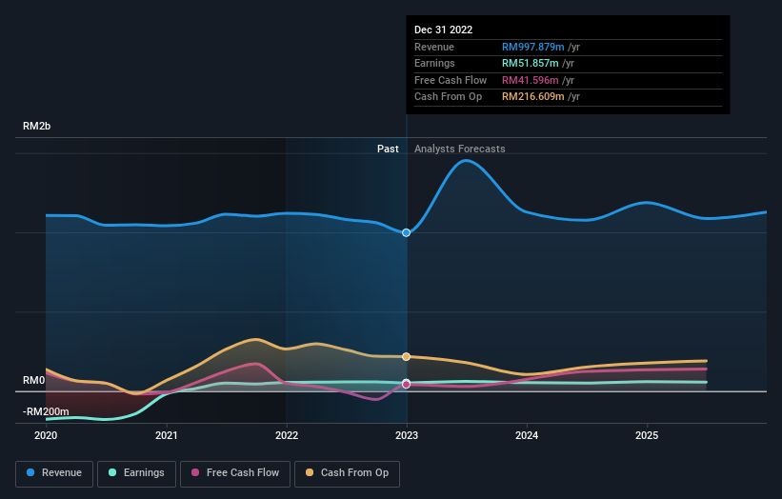The image size is (782, 499).
Task: Click the blue dot in Revenue legend
Action: pos(30,472)
